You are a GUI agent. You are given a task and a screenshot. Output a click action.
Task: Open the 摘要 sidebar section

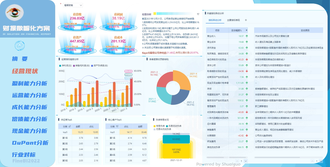tap(20, 59)
